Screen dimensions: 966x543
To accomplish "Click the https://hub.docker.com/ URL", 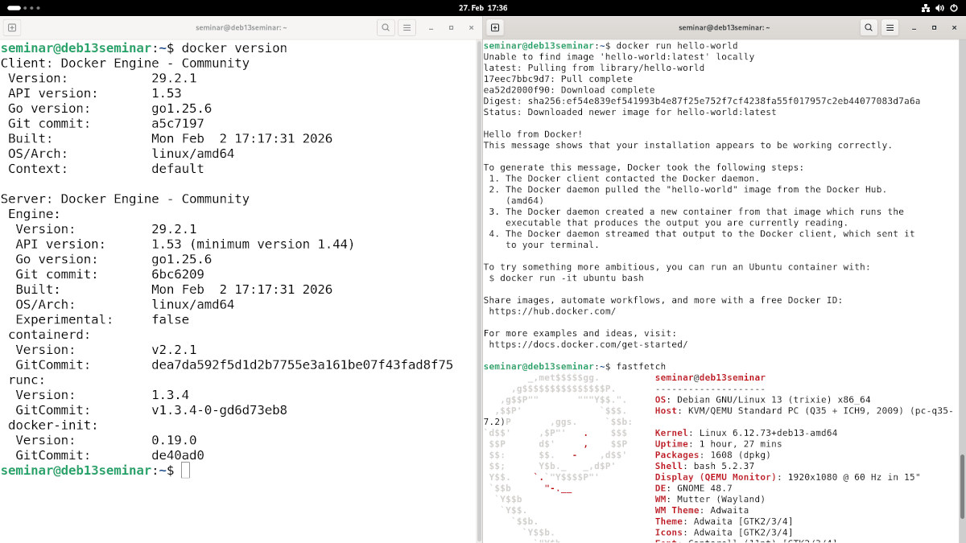I will (552, 311).
